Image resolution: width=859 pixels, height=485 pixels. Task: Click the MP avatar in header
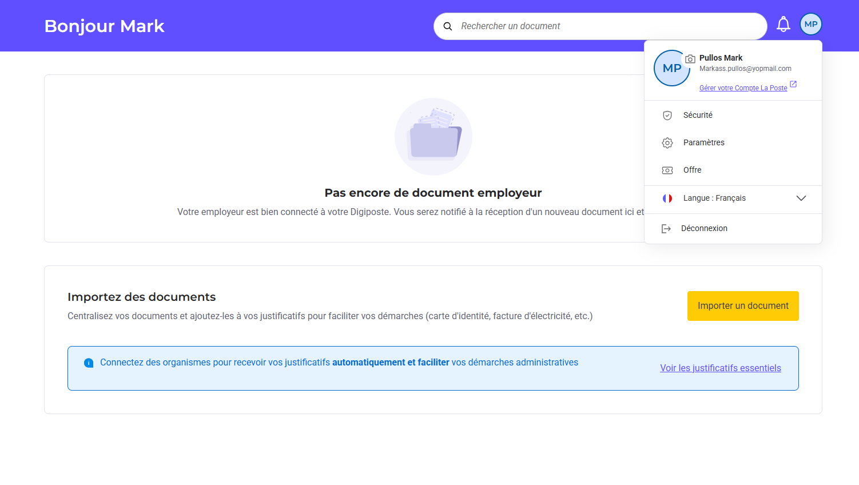click(810, 25)
